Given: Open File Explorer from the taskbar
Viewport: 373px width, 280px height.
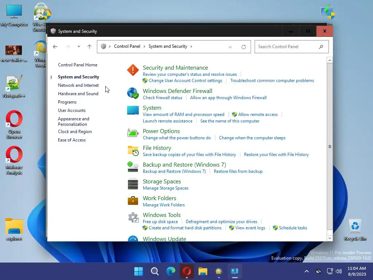Looking at the screenshot, I should (x=203, y=271).
